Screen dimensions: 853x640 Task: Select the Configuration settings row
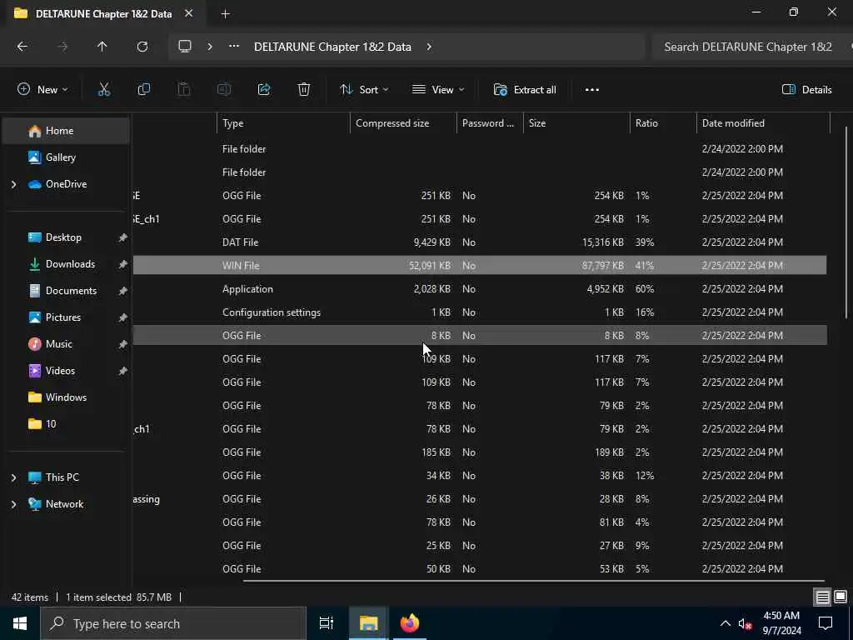[480, 312]
